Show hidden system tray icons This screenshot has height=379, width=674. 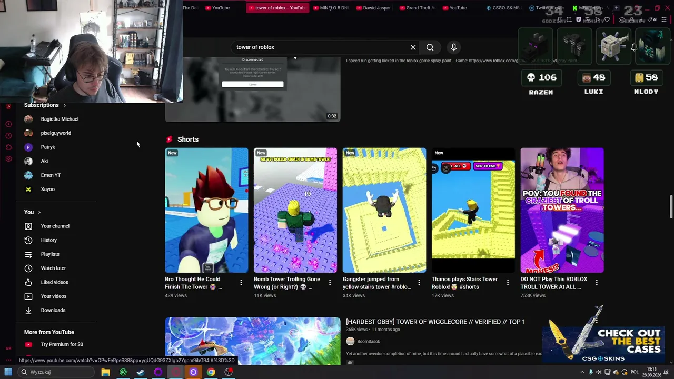tap(582, 372)
